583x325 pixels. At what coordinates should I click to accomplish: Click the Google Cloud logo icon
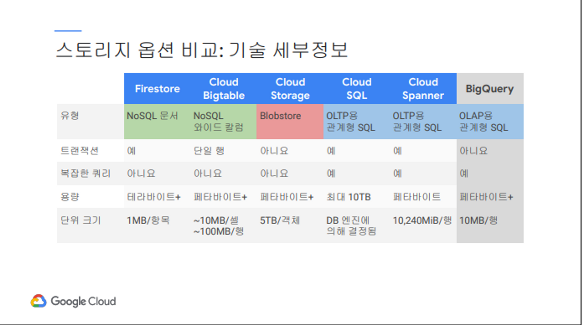(x=38, y=301)
